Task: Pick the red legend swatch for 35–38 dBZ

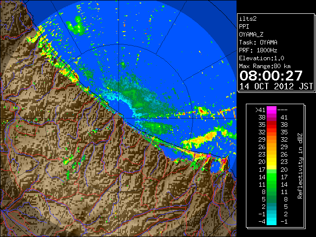Action: [x=272, y=125]
